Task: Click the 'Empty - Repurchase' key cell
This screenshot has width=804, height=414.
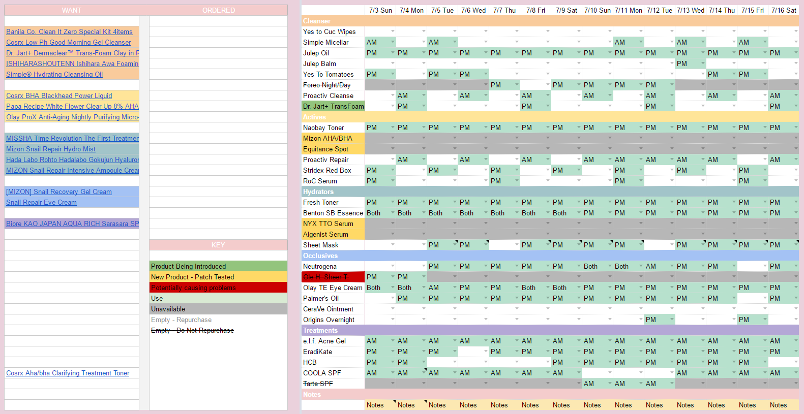Action: [218, 320]
